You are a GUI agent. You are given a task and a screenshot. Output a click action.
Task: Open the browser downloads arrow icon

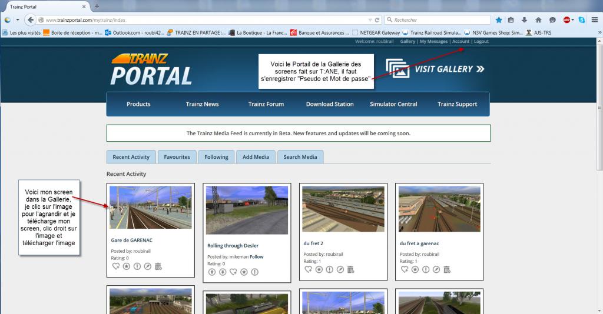pos(524,20)
